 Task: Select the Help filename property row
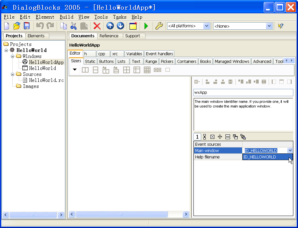[x=218, y=157]
